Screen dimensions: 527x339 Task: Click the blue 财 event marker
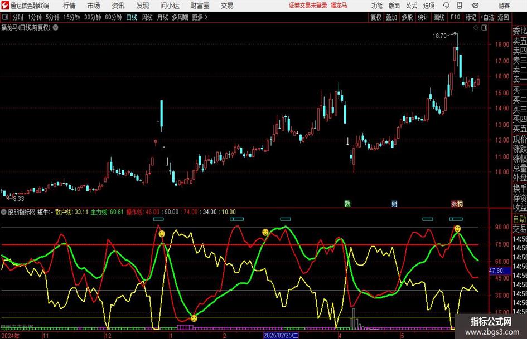pos(395,203)
